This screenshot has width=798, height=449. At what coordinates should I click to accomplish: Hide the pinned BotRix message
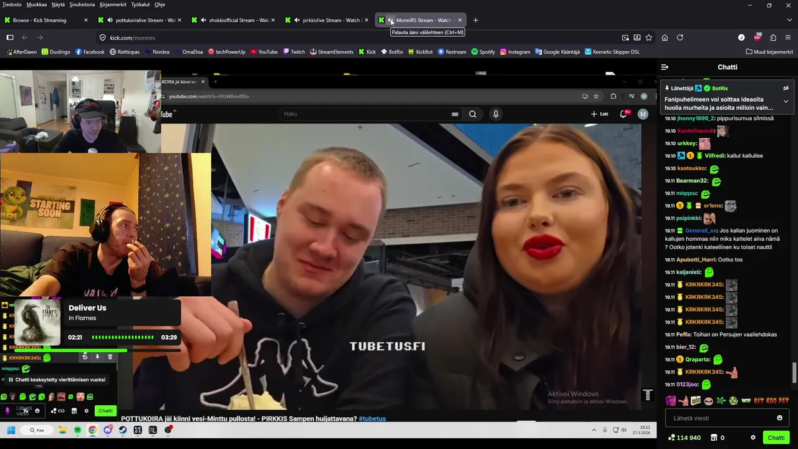coord(786,89)
